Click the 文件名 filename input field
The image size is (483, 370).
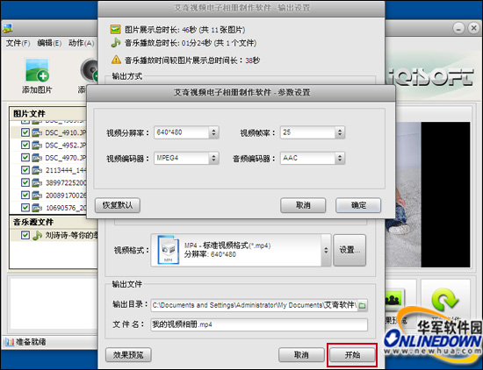point(259,324)
